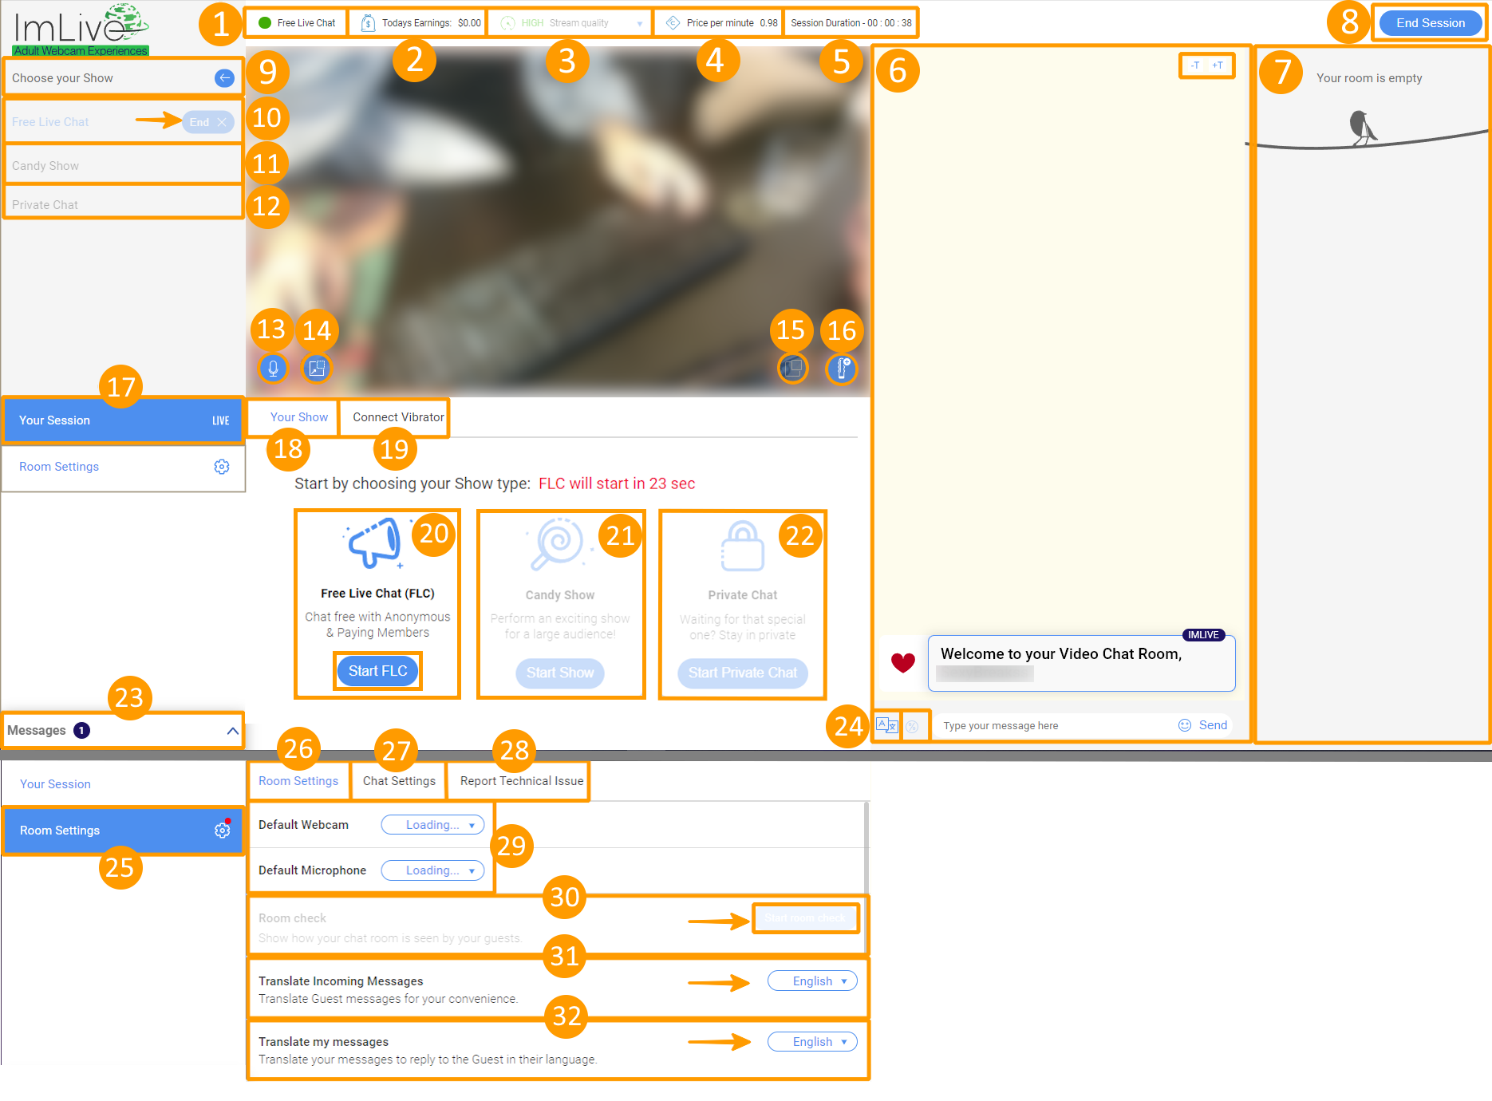1492x1101 pixels.
Task: Increase chat text size with +T
Action: pyautogui.click(x=1218, y=65)
